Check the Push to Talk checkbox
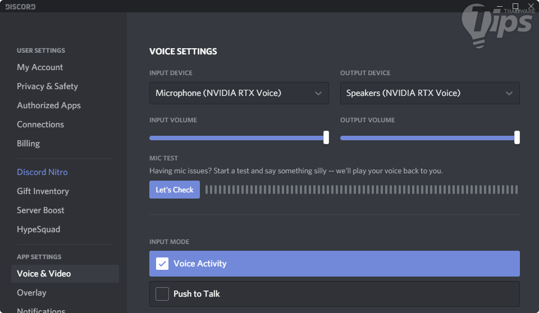The width and height of the screenshot is (539, 313). tap(162, 294)
